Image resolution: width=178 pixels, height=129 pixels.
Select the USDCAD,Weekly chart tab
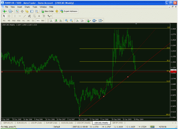point(101,123)
